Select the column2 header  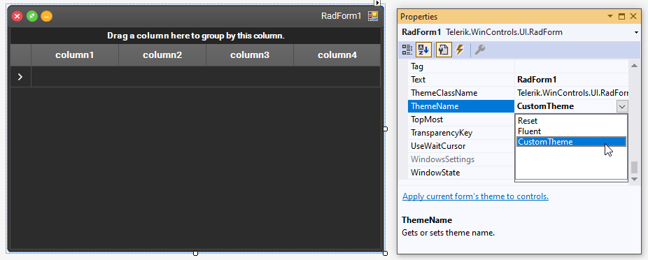coord(162,55)
